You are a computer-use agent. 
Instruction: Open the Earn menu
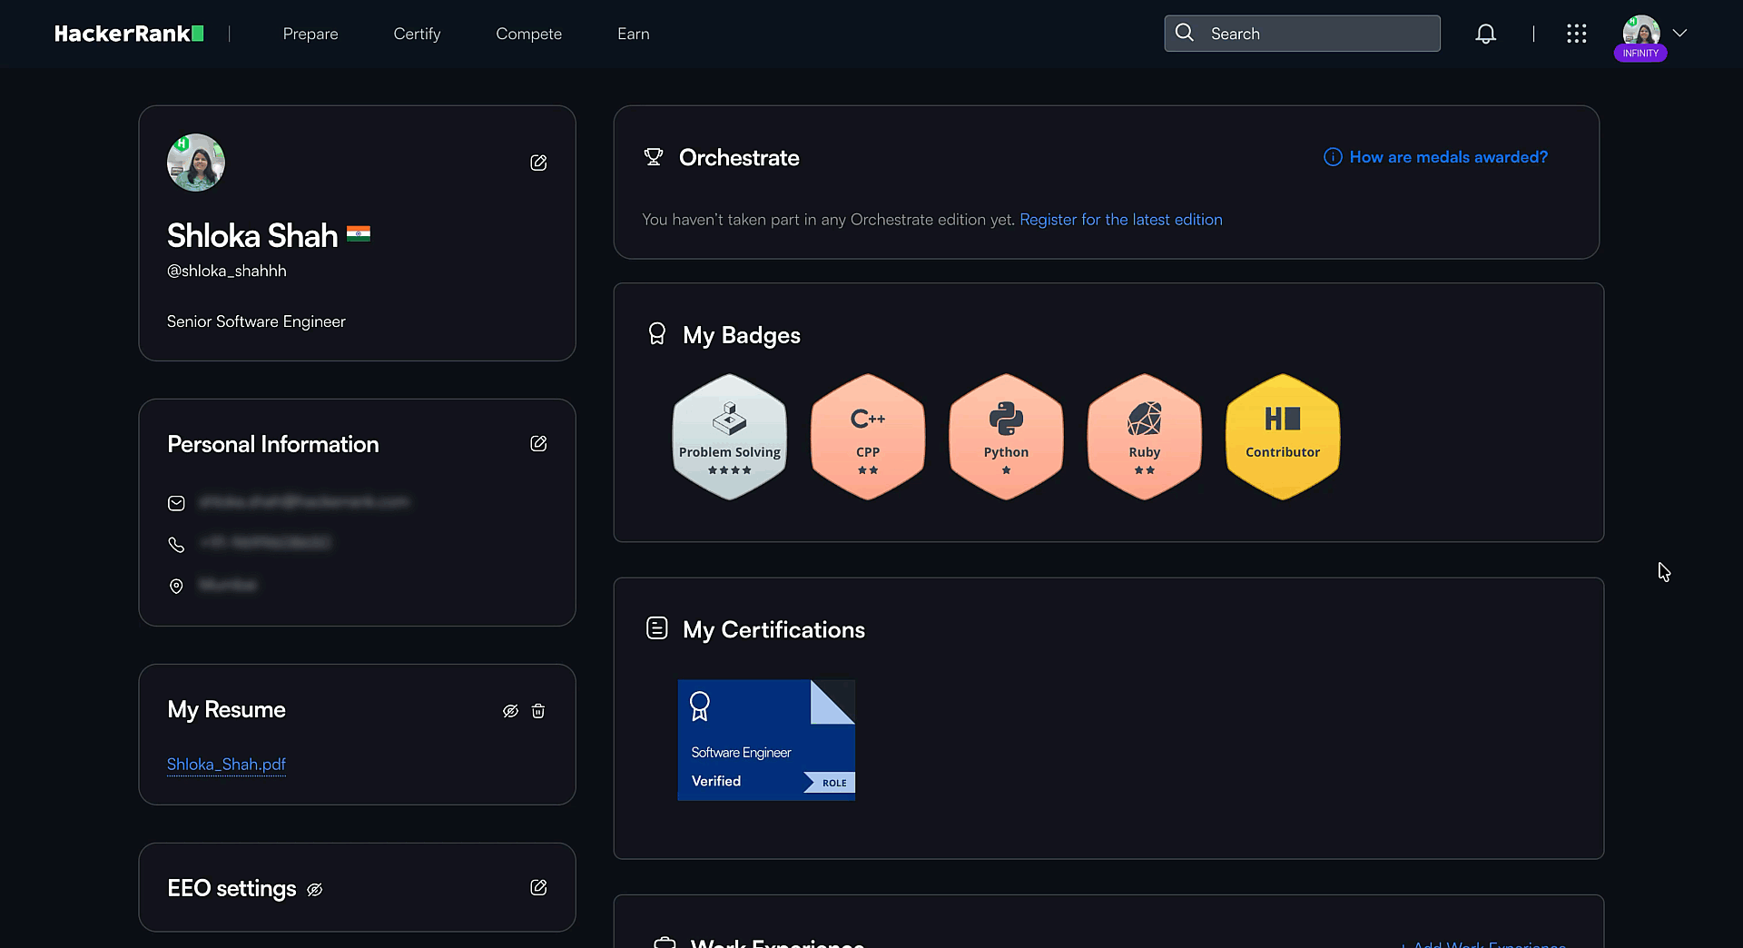point(634,34)
